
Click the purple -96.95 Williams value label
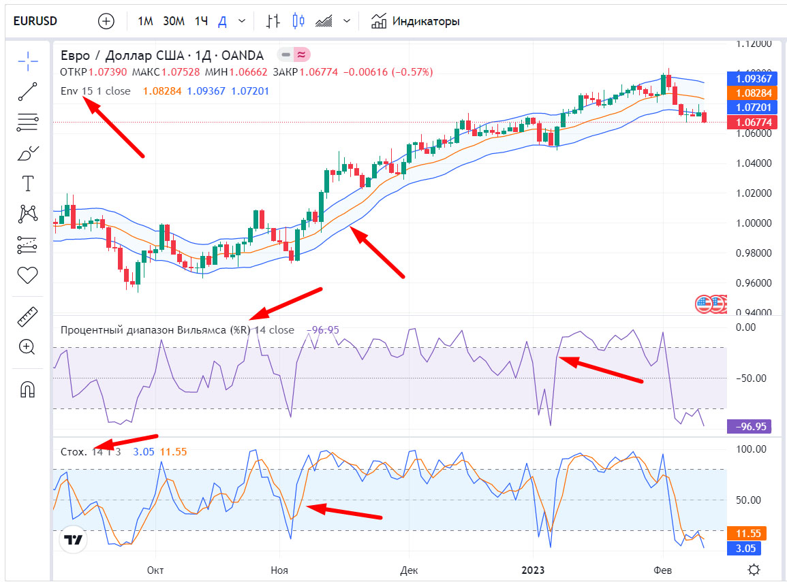750,427
